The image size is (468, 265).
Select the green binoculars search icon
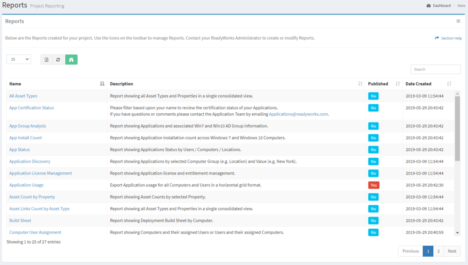click(71, 59)
